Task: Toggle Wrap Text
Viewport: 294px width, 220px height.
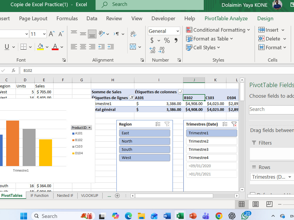Action: point(133,34)
